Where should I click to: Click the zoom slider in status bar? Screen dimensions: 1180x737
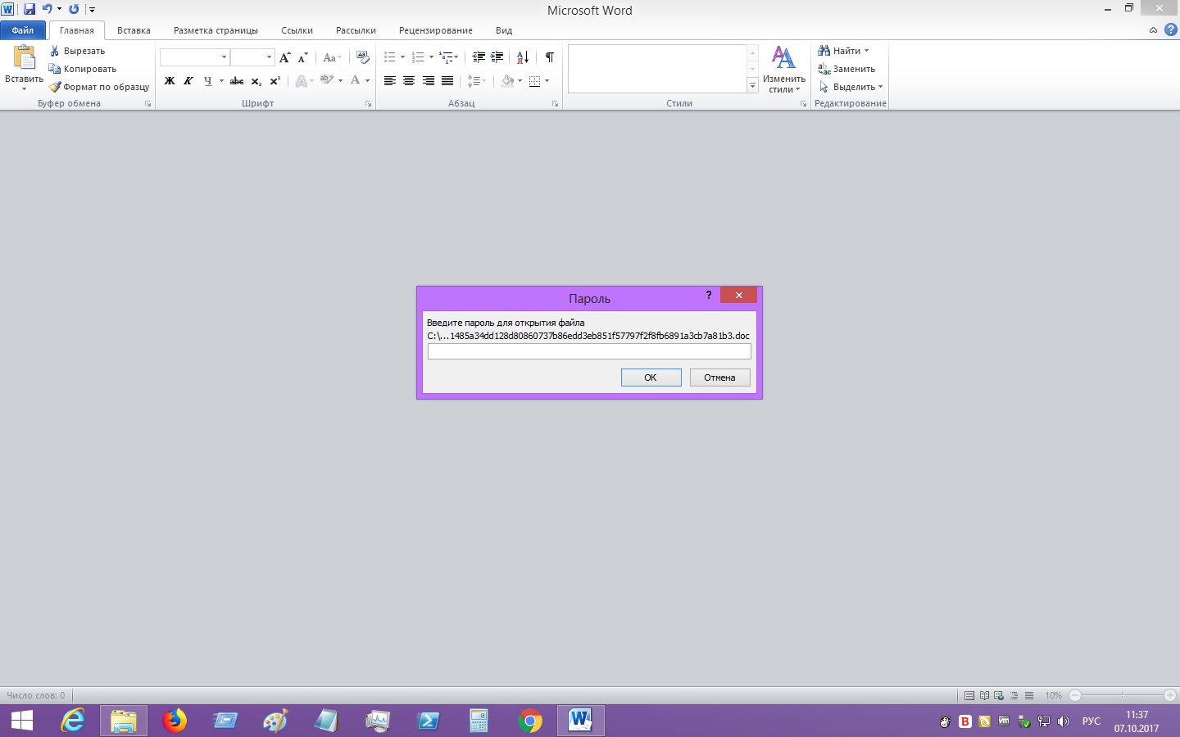click(x=1123, y=695)
